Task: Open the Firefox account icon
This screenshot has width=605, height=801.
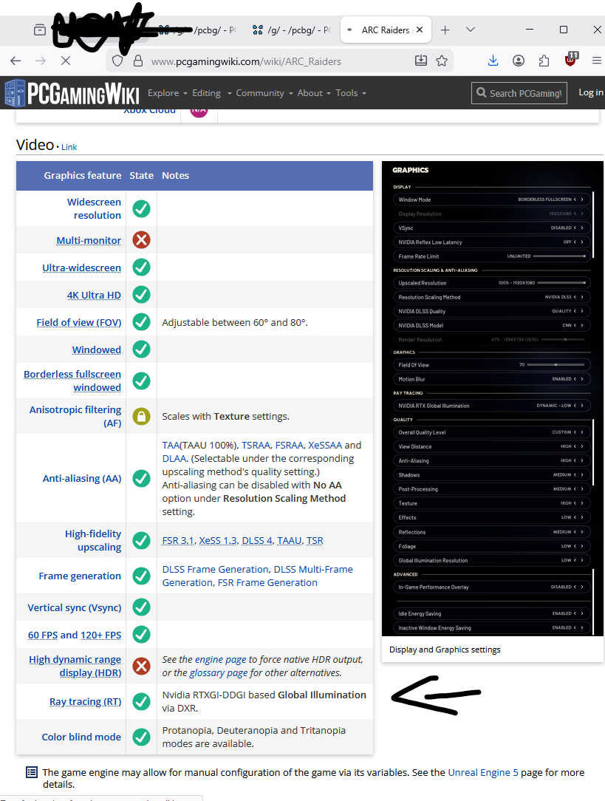Action: click(x=519, y=61)
